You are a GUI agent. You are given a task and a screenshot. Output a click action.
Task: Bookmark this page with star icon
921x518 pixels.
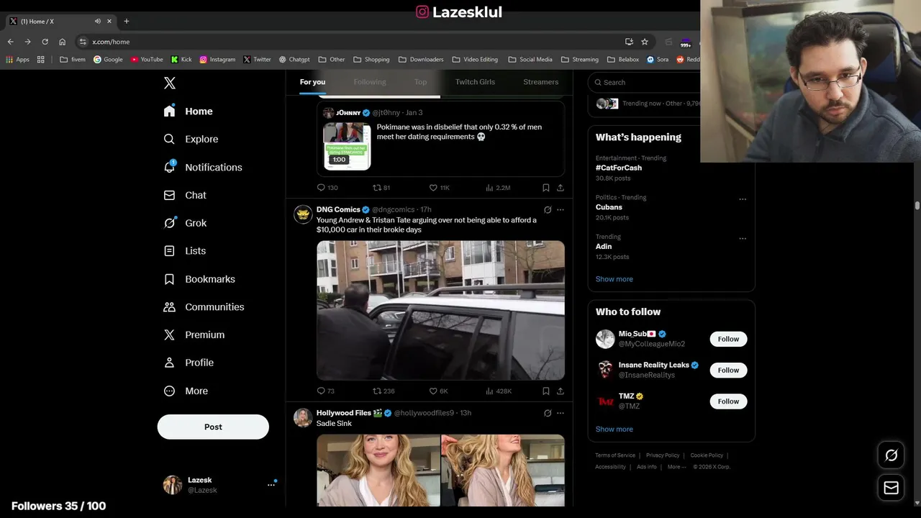pos(645,42)
